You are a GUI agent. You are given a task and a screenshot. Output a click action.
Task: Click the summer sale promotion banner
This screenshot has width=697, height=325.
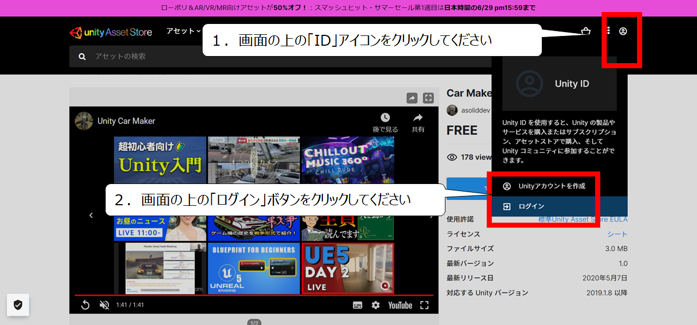[348, 8]
